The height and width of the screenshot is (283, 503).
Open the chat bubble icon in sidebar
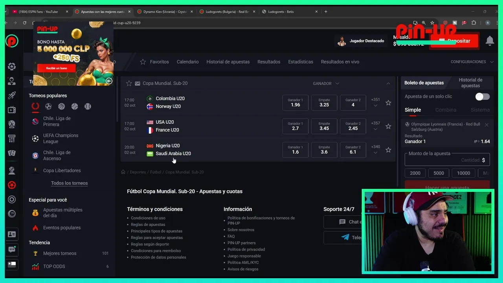point(12,249)
